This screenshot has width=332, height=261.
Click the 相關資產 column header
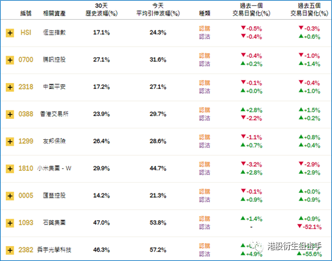point(54,14)
